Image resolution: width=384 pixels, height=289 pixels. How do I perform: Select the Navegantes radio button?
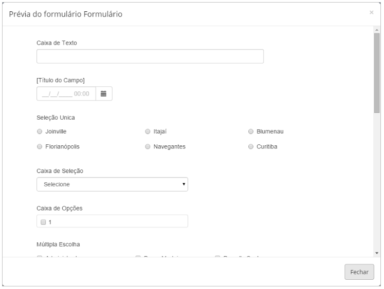[148, 146]
